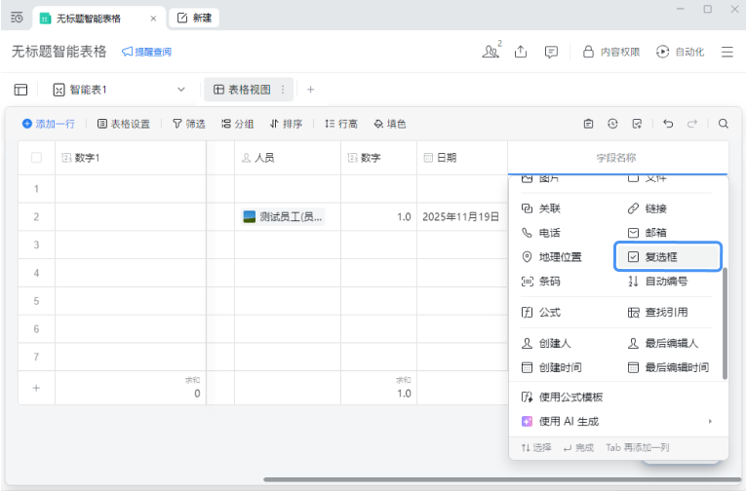
Task: Open 表格设置 table settings
Action: (124, 124)
